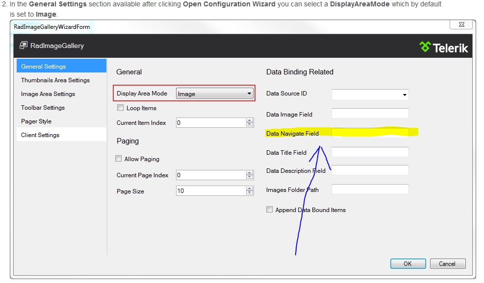The width and height of the screenshot is (484, 283).
Task: Increase the Current Item Index value
Action: point(250,120)
